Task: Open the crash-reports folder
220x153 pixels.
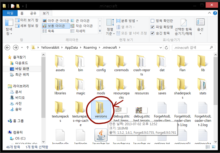Action: (x=142, y=65)
